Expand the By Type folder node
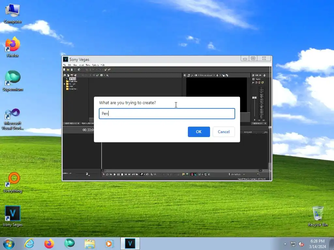This screenshot has width=334, height=250. tap(64, 84)
